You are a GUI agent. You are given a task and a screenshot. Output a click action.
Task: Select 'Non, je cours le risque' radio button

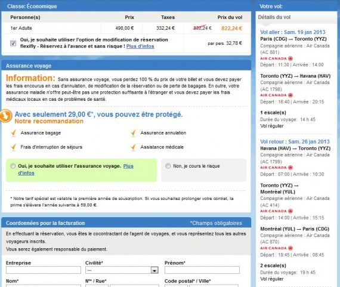click(x=168, y=166)
